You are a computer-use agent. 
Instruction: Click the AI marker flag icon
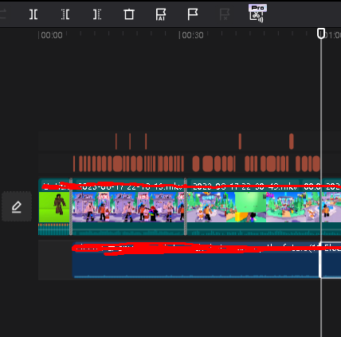click(161, 14)
